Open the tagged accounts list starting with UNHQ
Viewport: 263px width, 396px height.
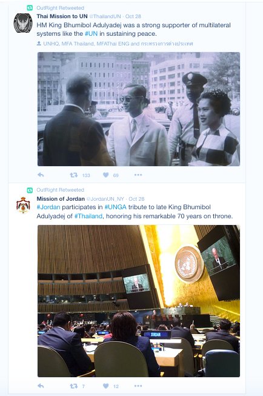[x=115, y=44]
